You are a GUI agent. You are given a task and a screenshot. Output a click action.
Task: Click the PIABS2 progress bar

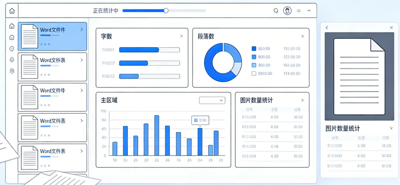(x=150, y=63)
